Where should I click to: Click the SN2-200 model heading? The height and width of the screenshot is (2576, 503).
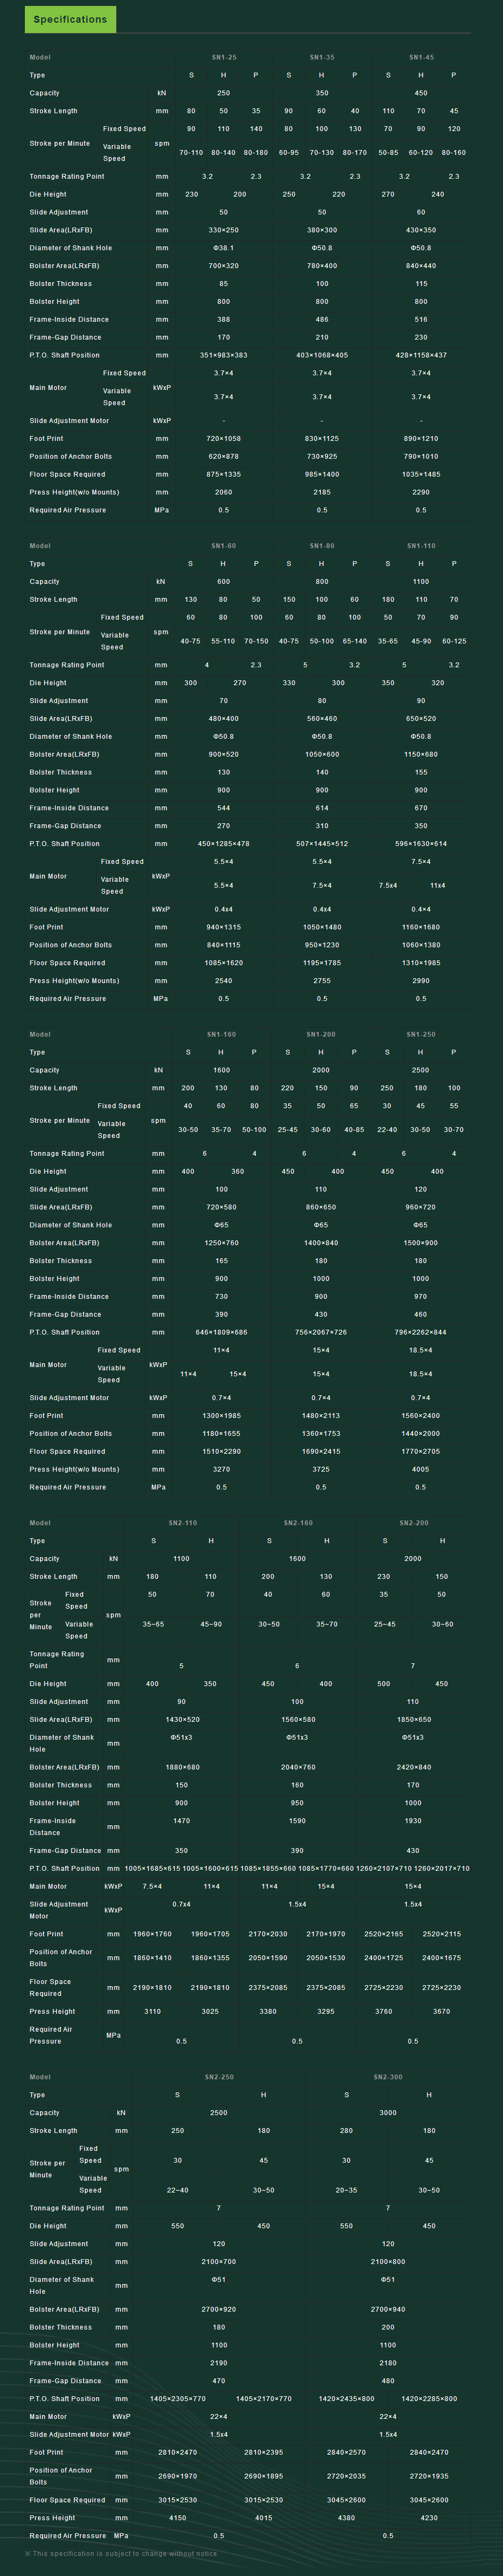[x=413, y=1523]
